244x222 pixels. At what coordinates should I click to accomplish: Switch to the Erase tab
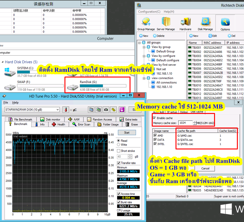click(x=132, y=124)
